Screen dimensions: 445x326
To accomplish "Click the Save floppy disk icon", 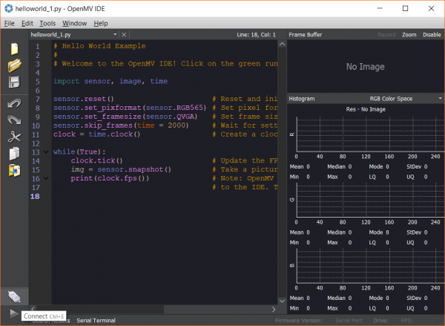I will tap(14, 82).
